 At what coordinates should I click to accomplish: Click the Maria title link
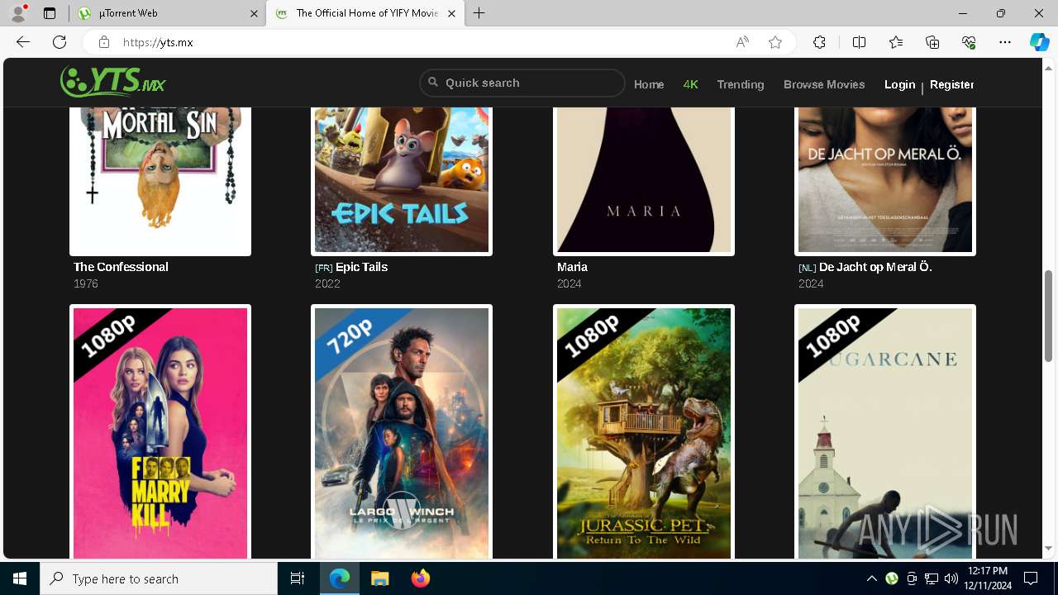[x=572, y=267]
